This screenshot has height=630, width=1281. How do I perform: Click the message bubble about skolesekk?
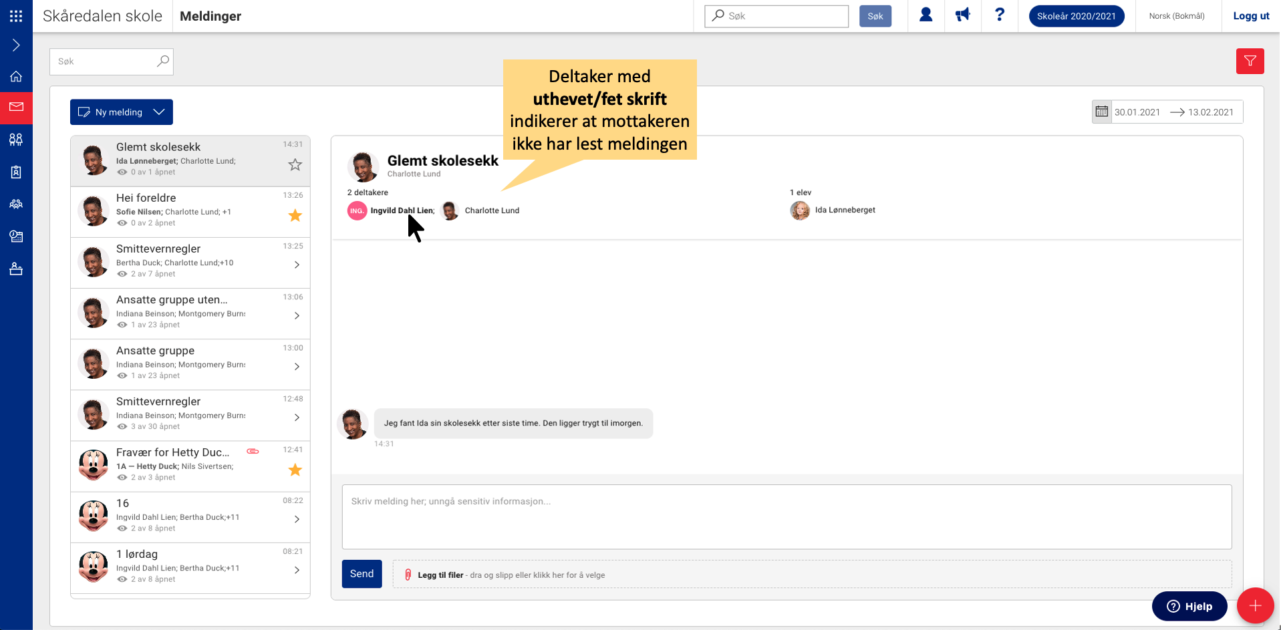pos(513,423)
